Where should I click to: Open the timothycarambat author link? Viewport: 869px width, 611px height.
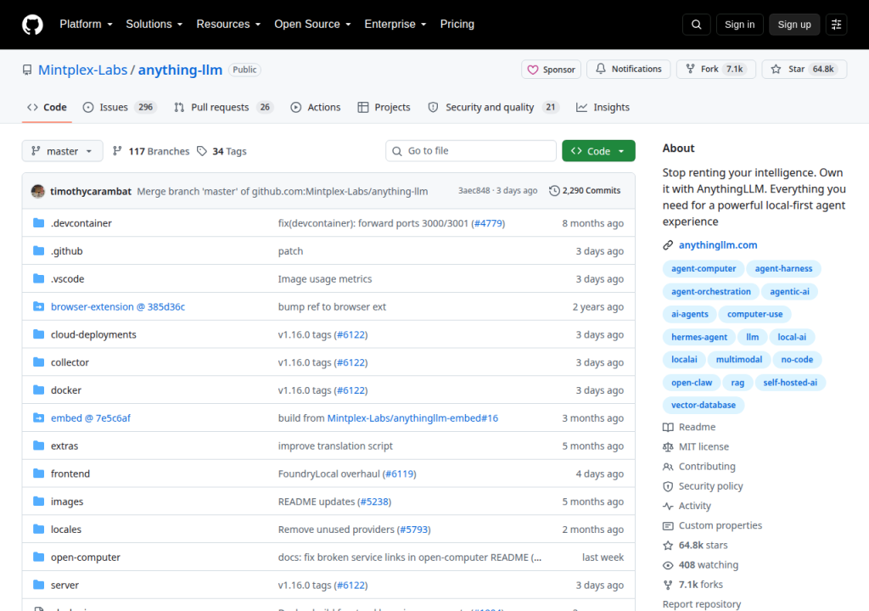coord(91,191)
